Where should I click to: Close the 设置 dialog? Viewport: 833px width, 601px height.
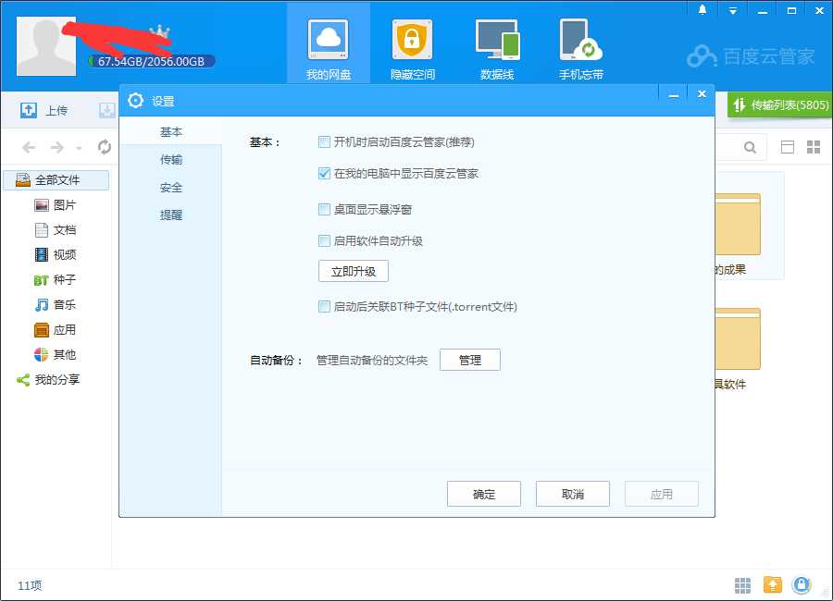click(702, 94)
